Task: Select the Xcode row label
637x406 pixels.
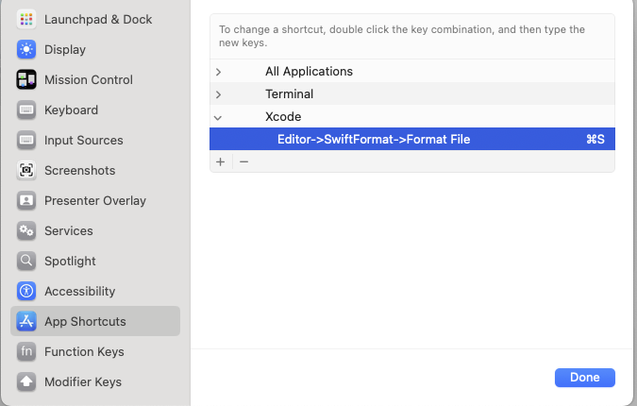Action: point(283,117)
